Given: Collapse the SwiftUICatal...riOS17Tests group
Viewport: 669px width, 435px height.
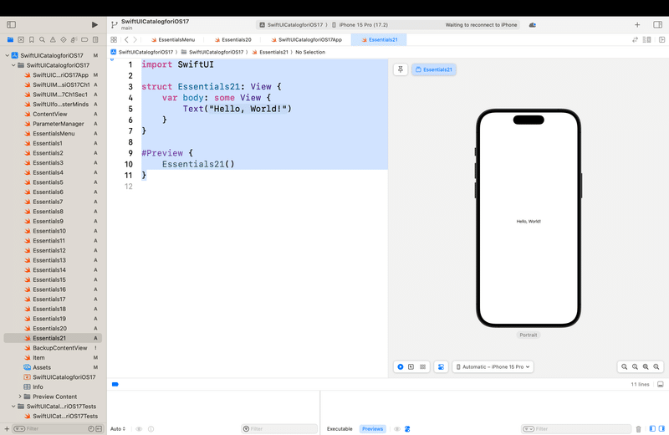Looking at the screenshot, I should 13,407.
